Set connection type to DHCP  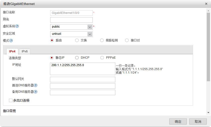pos(77,58)
